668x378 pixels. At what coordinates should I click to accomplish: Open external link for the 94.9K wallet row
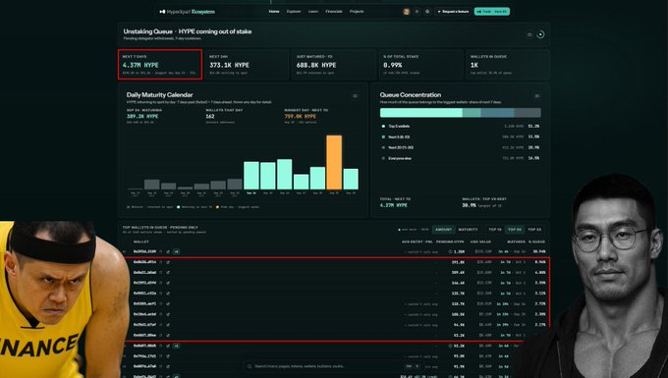[x=168, y=325]
